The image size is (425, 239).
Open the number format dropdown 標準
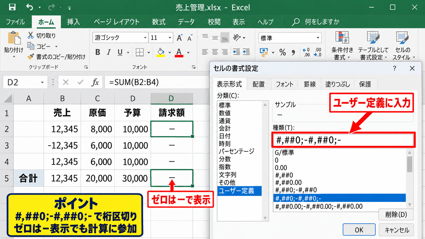(x=318, y=38)
